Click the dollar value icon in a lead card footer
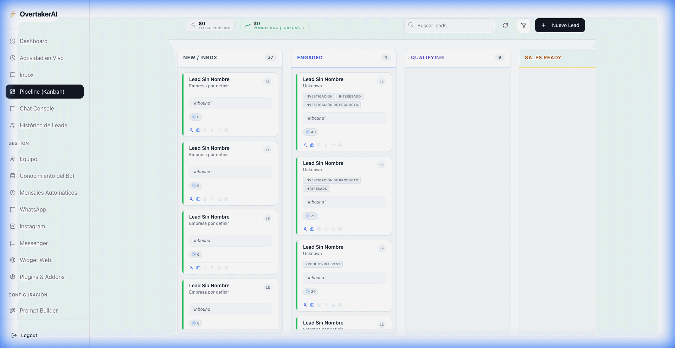The image size is (675, 348). (212, 130)
